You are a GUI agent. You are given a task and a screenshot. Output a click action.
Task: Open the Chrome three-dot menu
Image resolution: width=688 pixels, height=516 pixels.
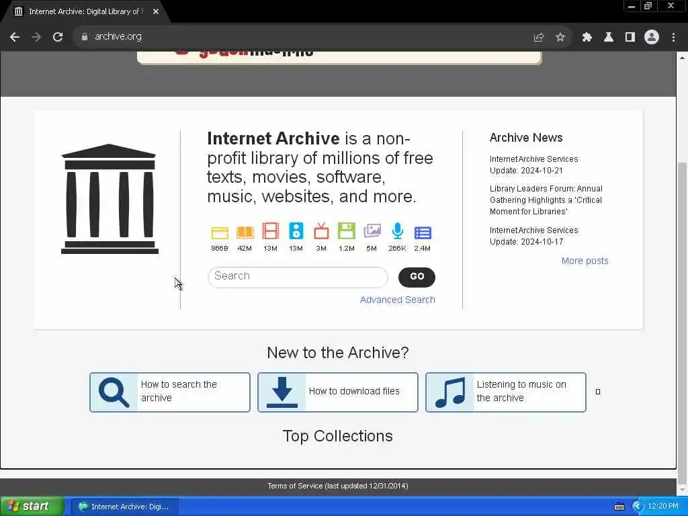click(673, 38)
